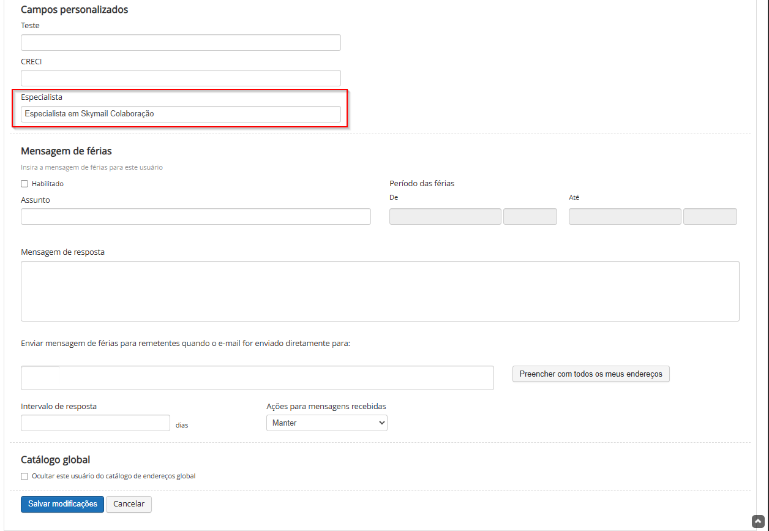Click the scroll-to-top arrow icon
Viewport: 769px width, 531px height.
(758, 521)
